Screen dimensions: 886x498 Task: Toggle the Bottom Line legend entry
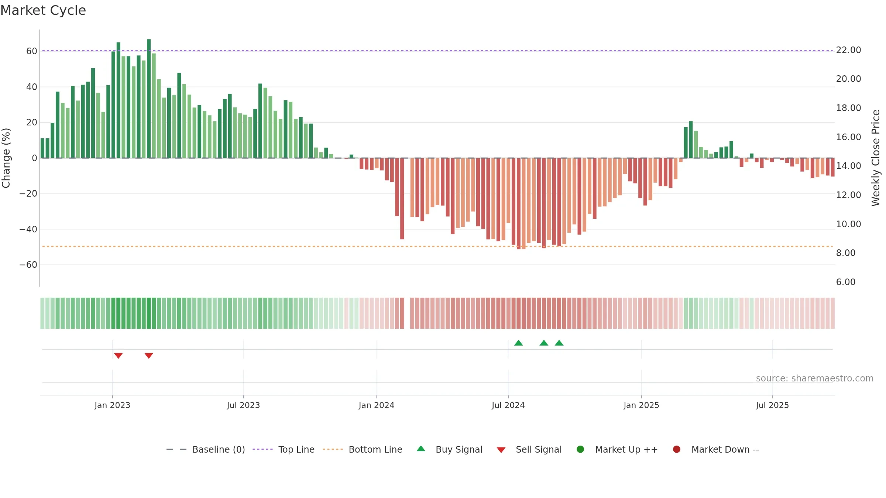click(x=363, y=449)
